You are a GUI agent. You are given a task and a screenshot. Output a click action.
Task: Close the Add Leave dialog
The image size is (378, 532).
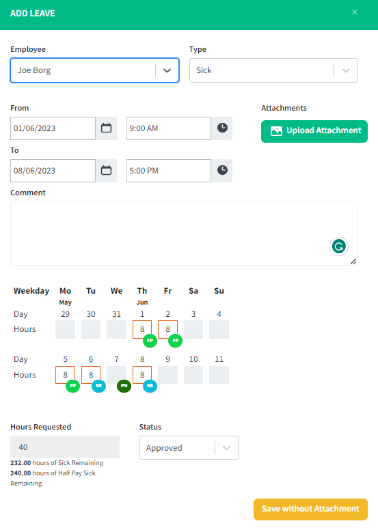tap(355, 12)
